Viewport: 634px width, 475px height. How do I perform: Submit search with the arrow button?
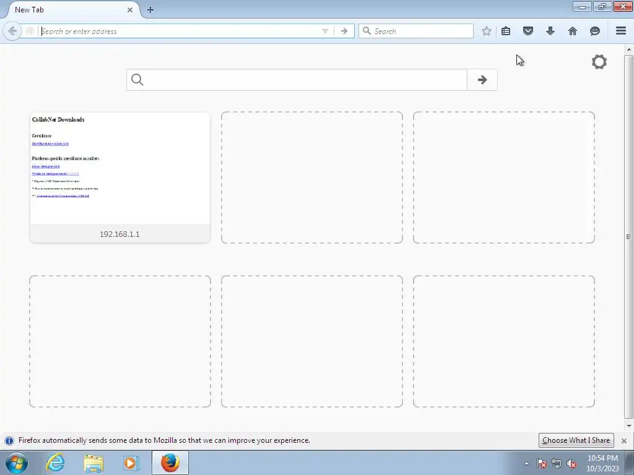482,80
